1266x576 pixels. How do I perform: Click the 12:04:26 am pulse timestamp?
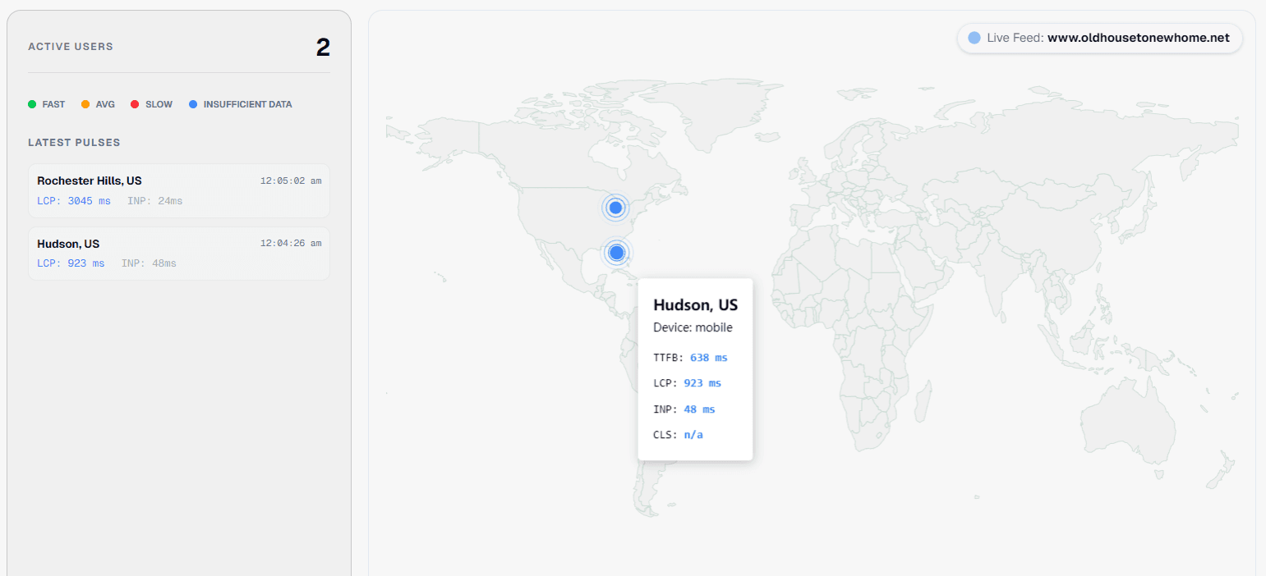click(x=291, y=244)
